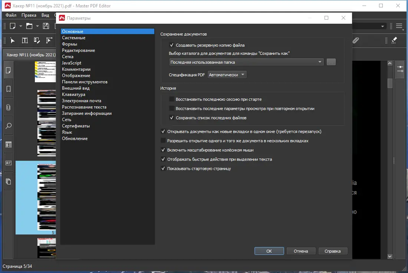Open the Pages panel sidebar icon
This screenshot has width=408, height=273.
point(8,70)
